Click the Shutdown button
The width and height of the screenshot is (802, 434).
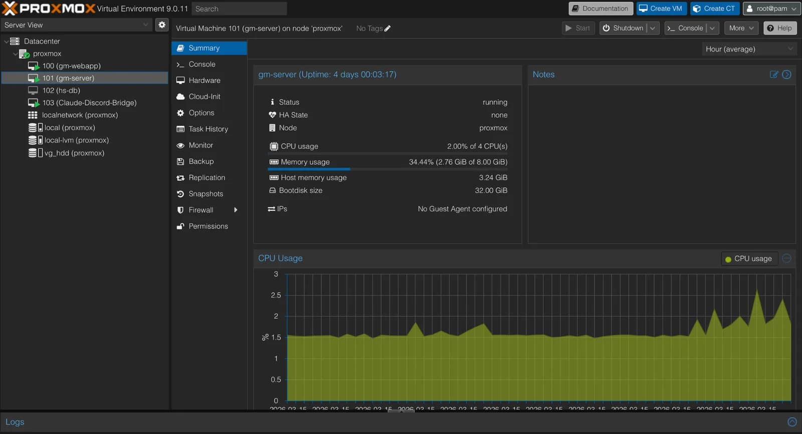623,29
